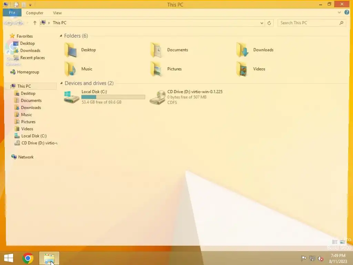This screenshot has height=265, width=353.
Task: Expand the ribbon with the chevron
Action: (x=339, y=13)
